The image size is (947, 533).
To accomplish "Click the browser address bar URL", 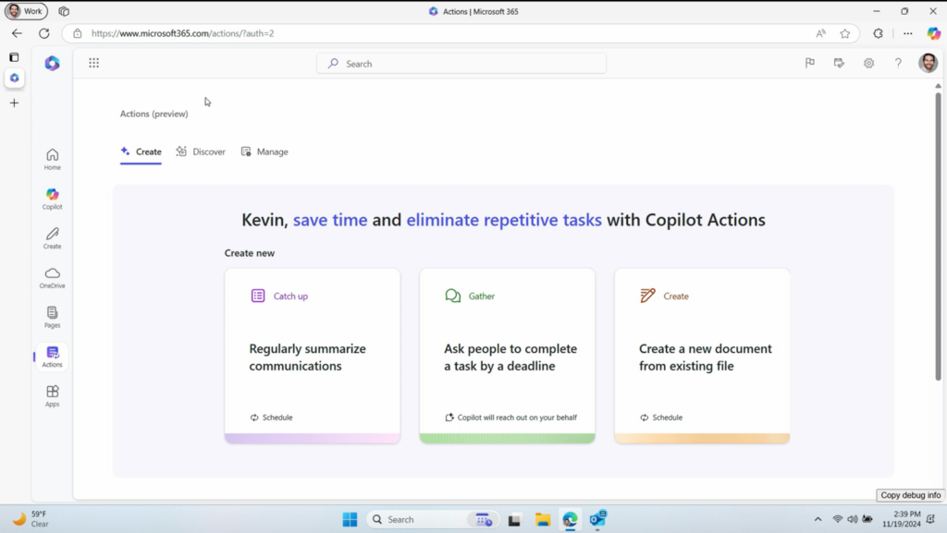I will coord(183,33).
